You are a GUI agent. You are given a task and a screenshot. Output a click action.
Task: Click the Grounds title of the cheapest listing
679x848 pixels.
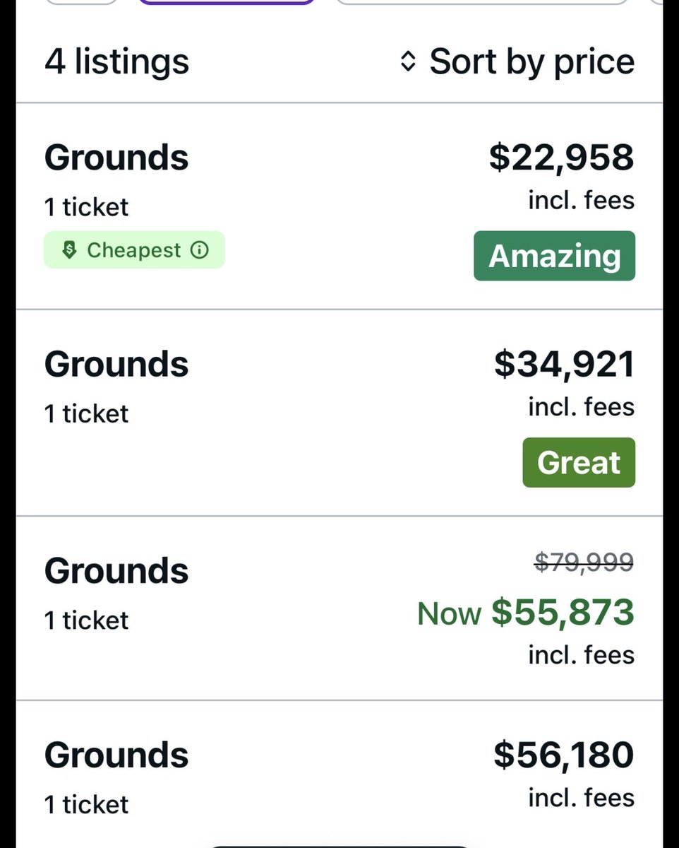[x=116, y=157]
